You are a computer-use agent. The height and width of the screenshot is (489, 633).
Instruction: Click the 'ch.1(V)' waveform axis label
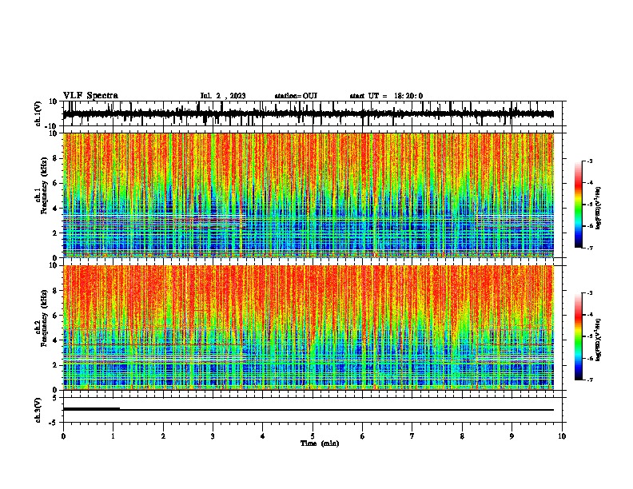(x=38, y=113)
